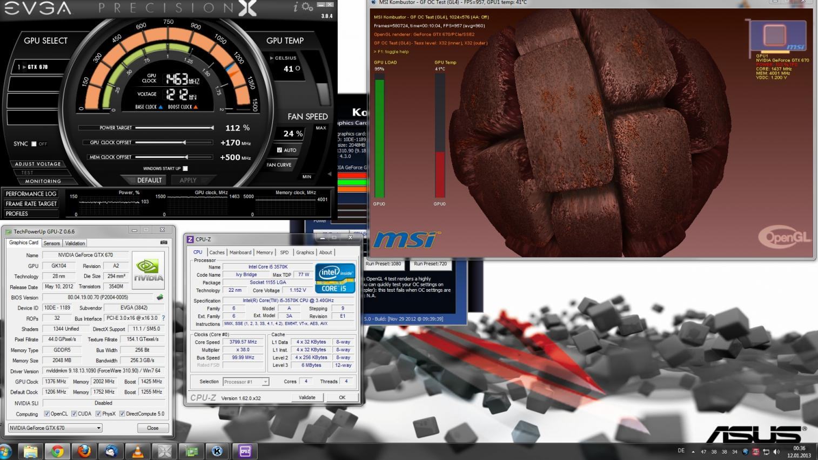The width and height of the screenshot is (818, 460).
Task: Open VLC media player from taskbar
Action: coord(137,451)
